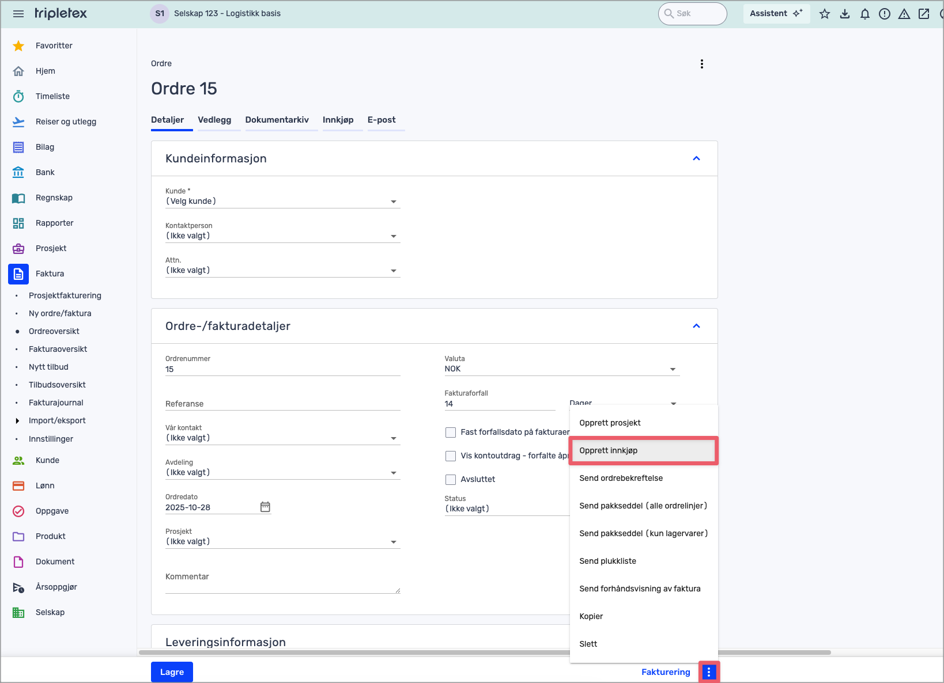Toggle Vis kontoutdrag checkbox
Screen dimensions: 944x683
pyautogui.click(x=451, y=456)
